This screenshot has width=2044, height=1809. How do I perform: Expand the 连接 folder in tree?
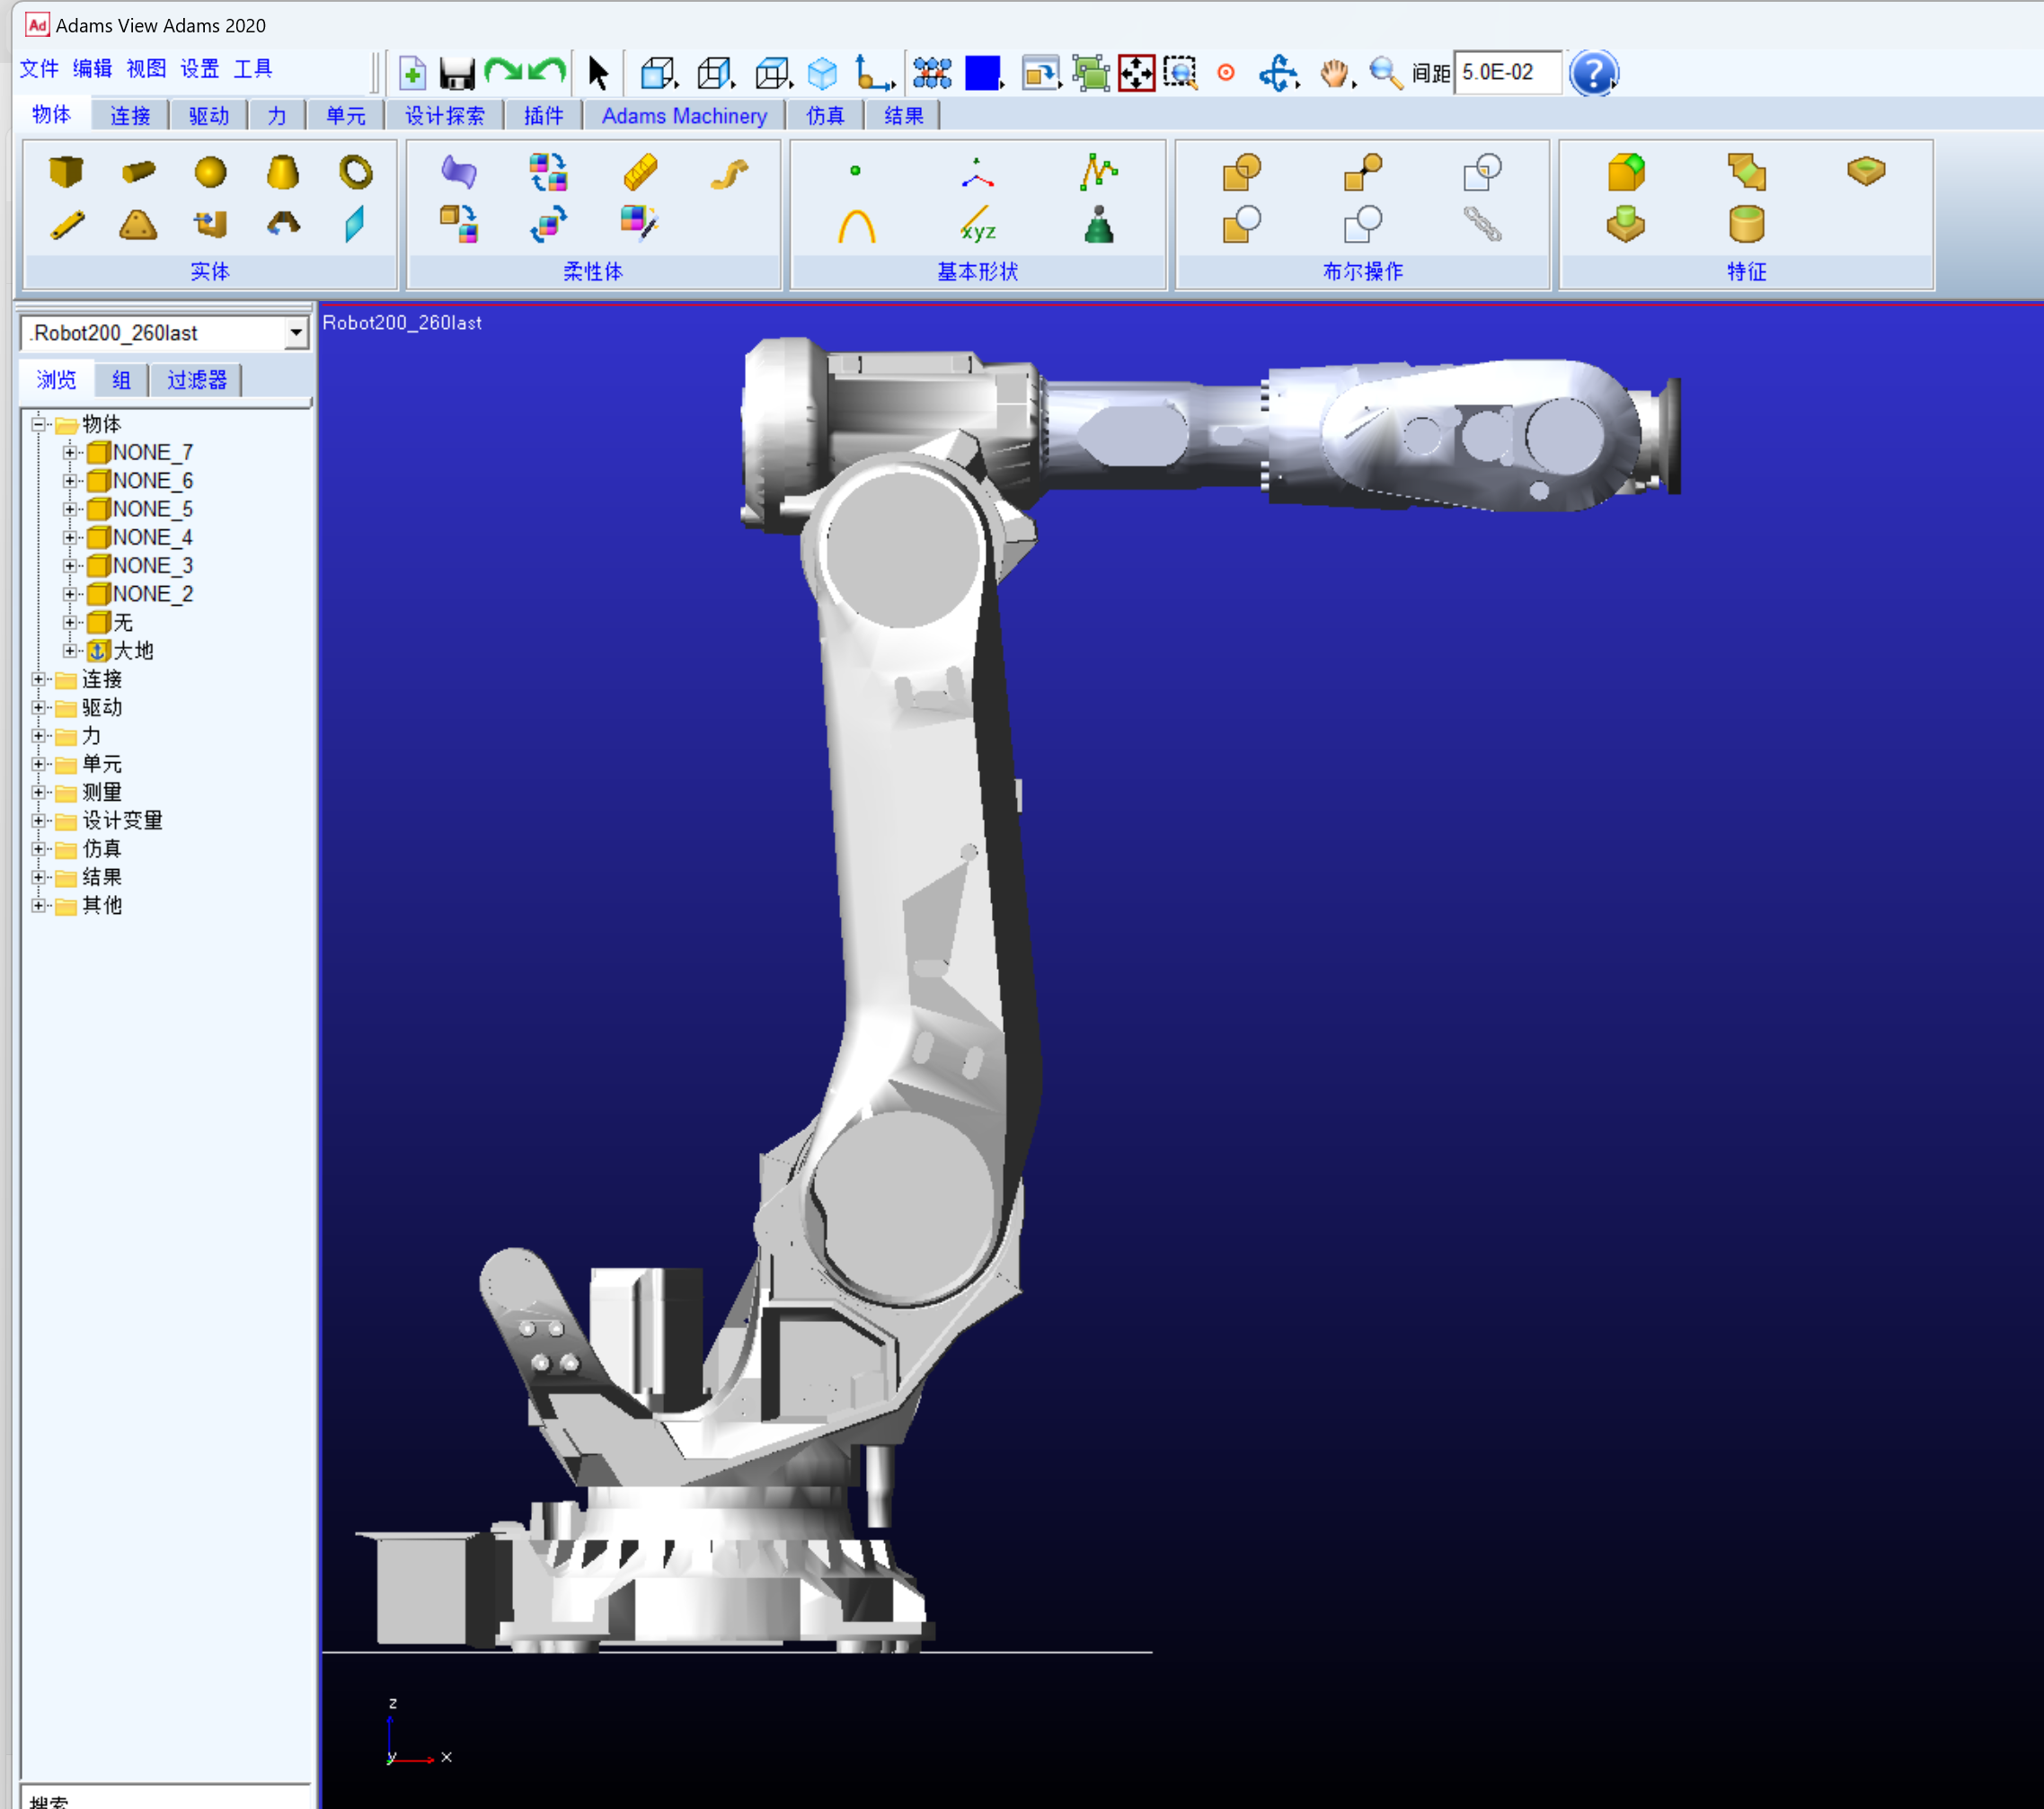coord(39,680)
